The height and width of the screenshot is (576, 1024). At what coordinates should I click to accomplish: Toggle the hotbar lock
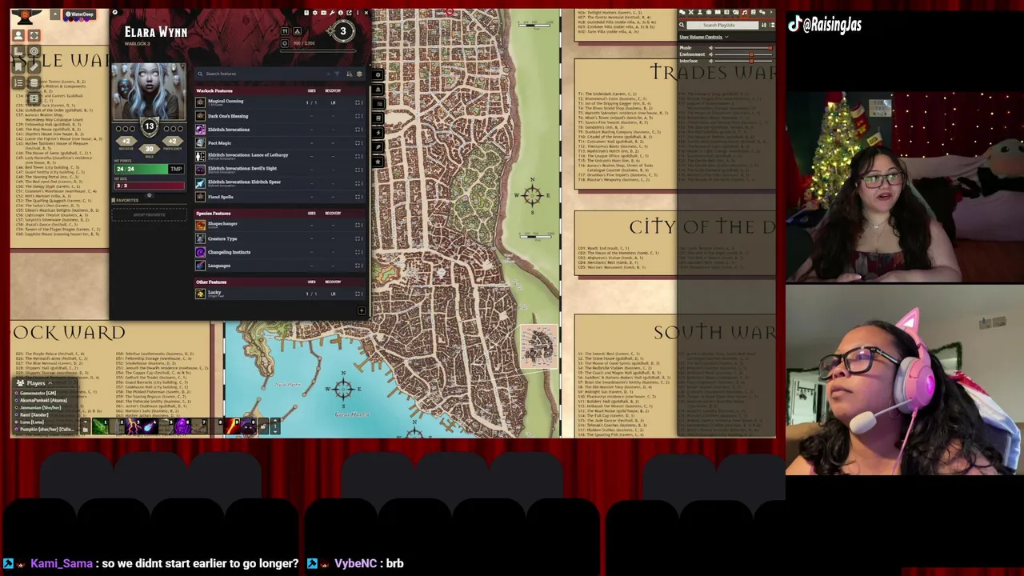click(x=263, y=426)
